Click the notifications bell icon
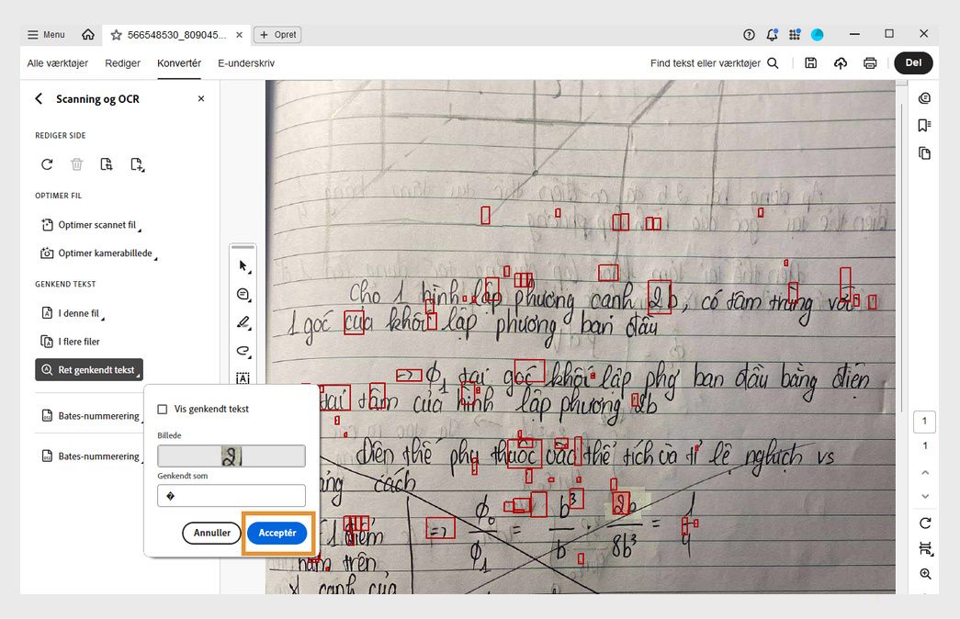Image resolution: width=960 pixels, height=619 pixels. click(773, 33)
